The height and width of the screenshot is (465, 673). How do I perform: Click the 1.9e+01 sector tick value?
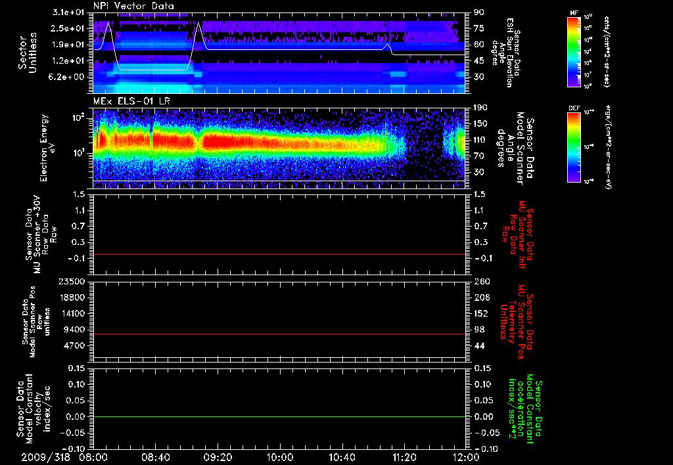(x=68, y=45)
